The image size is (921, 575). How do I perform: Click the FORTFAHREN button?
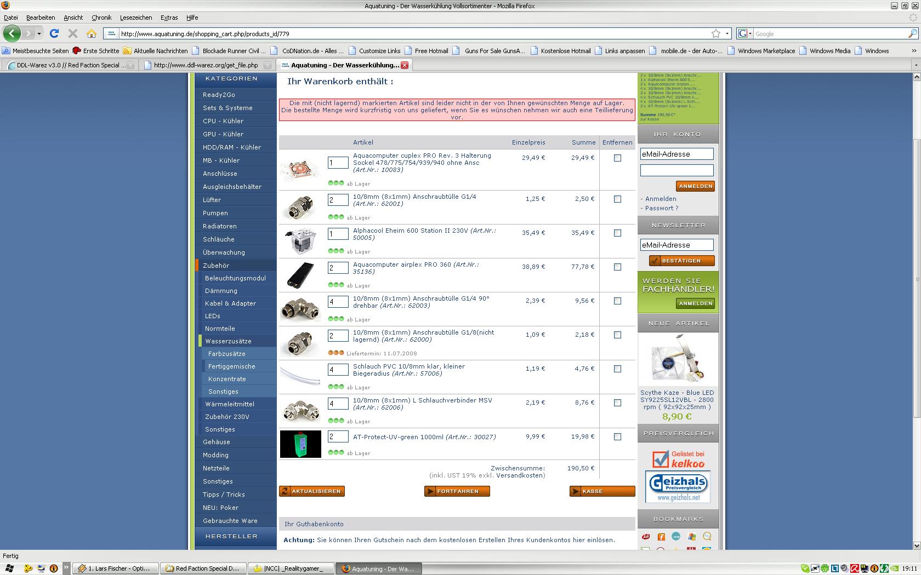pos(457,491)
